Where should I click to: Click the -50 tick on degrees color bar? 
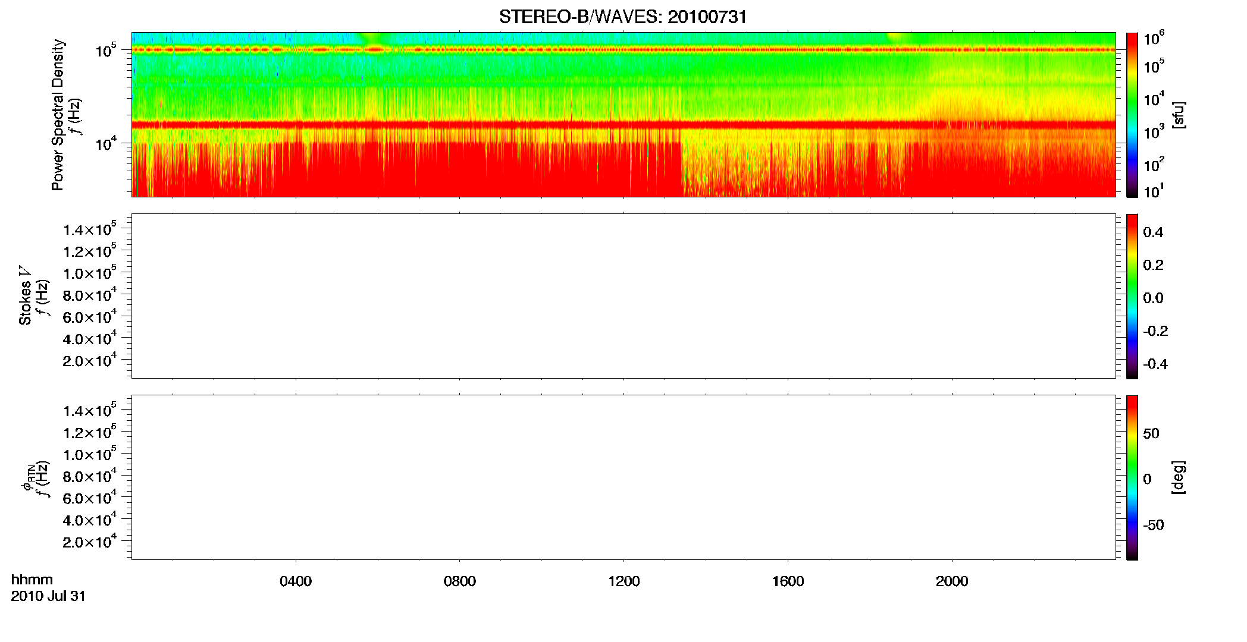(1153, 525)
